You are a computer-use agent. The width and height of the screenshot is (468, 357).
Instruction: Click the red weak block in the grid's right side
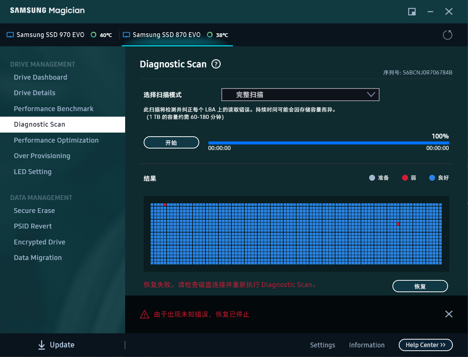[x=398, y=224]
